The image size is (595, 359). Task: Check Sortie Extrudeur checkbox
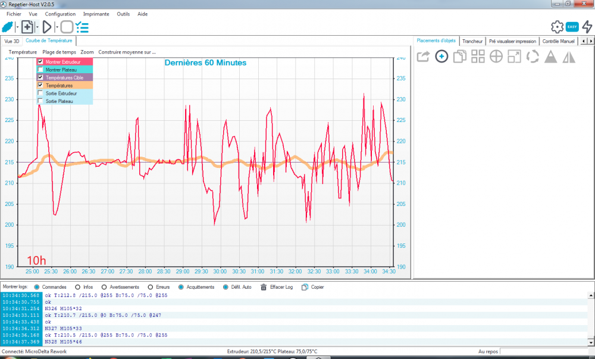[40, 93]
